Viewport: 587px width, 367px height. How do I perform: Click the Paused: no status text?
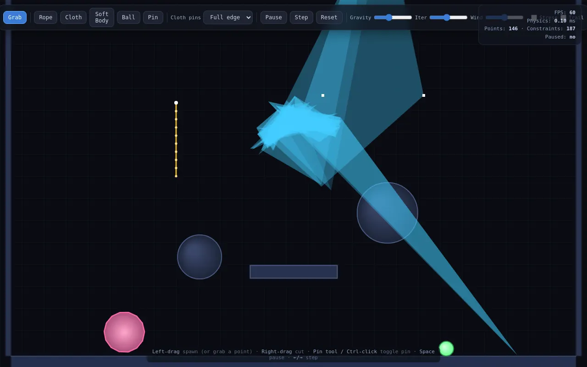click(x=560, y=37)
